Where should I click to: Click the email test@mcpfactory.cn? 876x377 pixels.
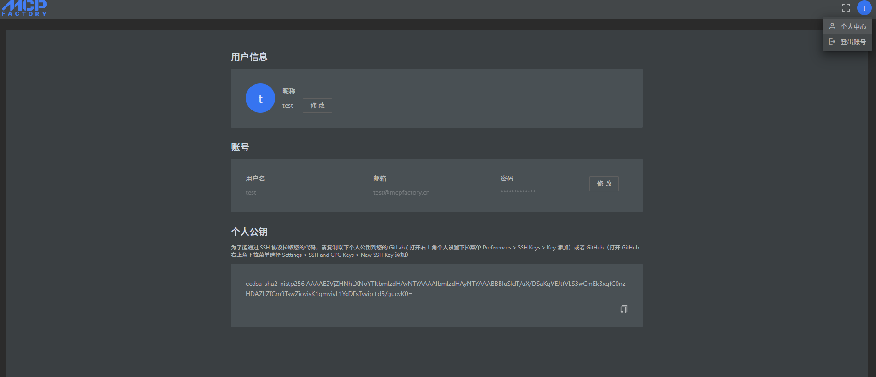pyautogui.click(x=401, y=192)
